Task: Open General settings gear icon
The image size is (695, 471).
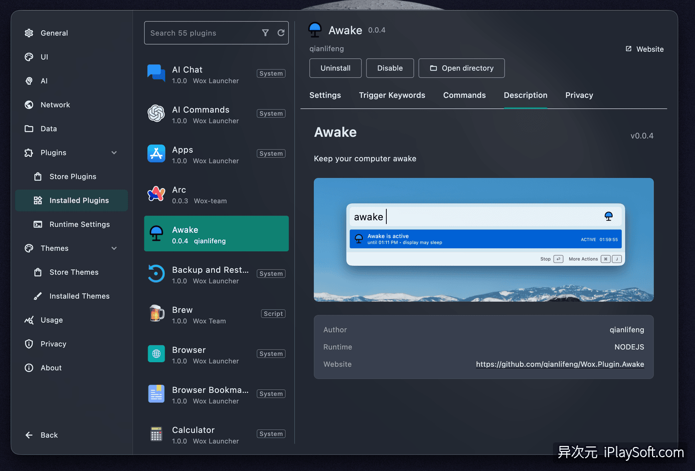Action: coord(29,33)
